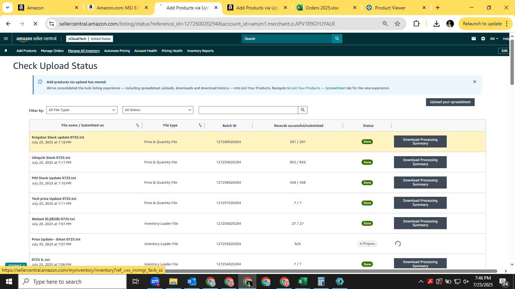
Task: Click the Seller Central Search box
Action: (287, 38)
